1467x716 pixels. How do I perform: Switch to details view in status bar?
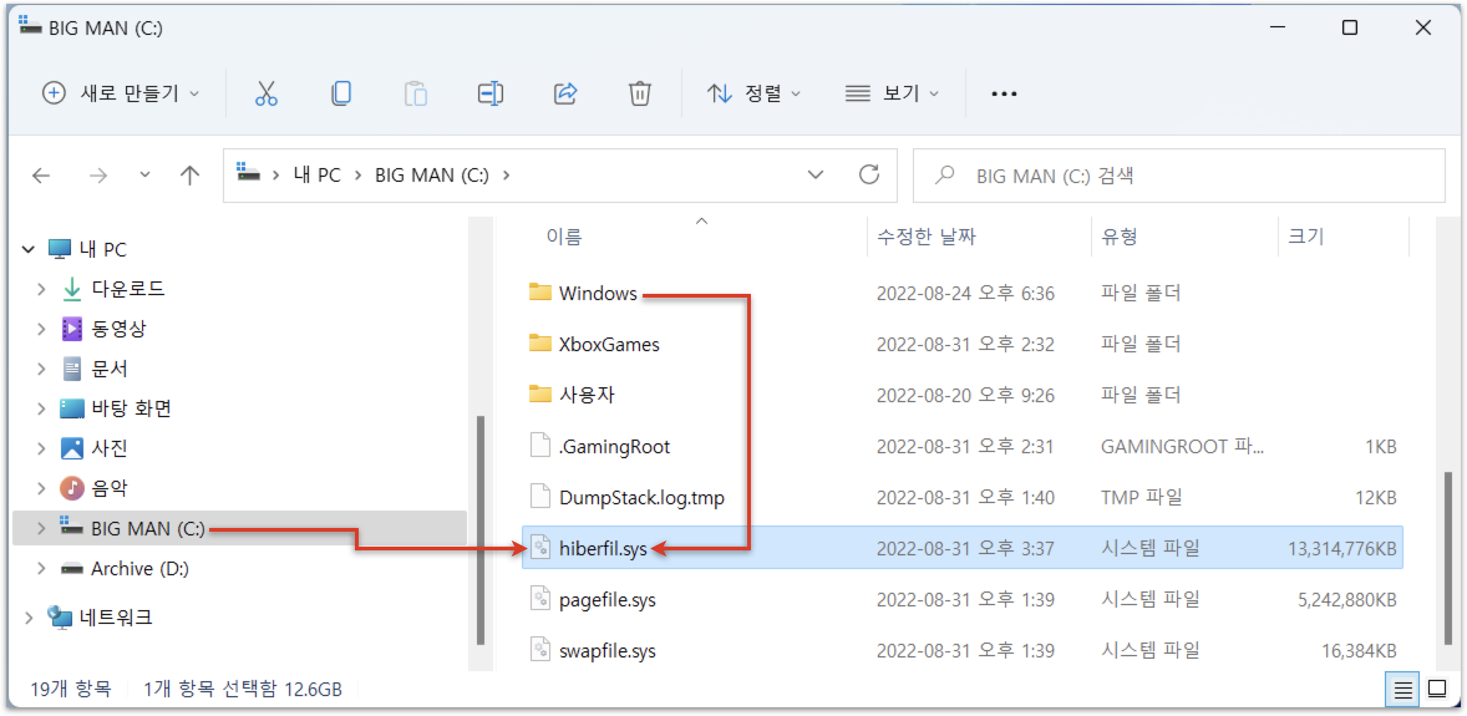coord(1402,689)
